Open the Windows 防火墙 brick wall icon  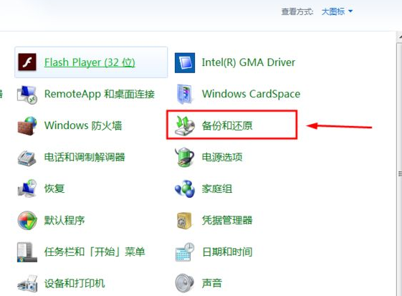pyautogui.click(x=27, y=125)
